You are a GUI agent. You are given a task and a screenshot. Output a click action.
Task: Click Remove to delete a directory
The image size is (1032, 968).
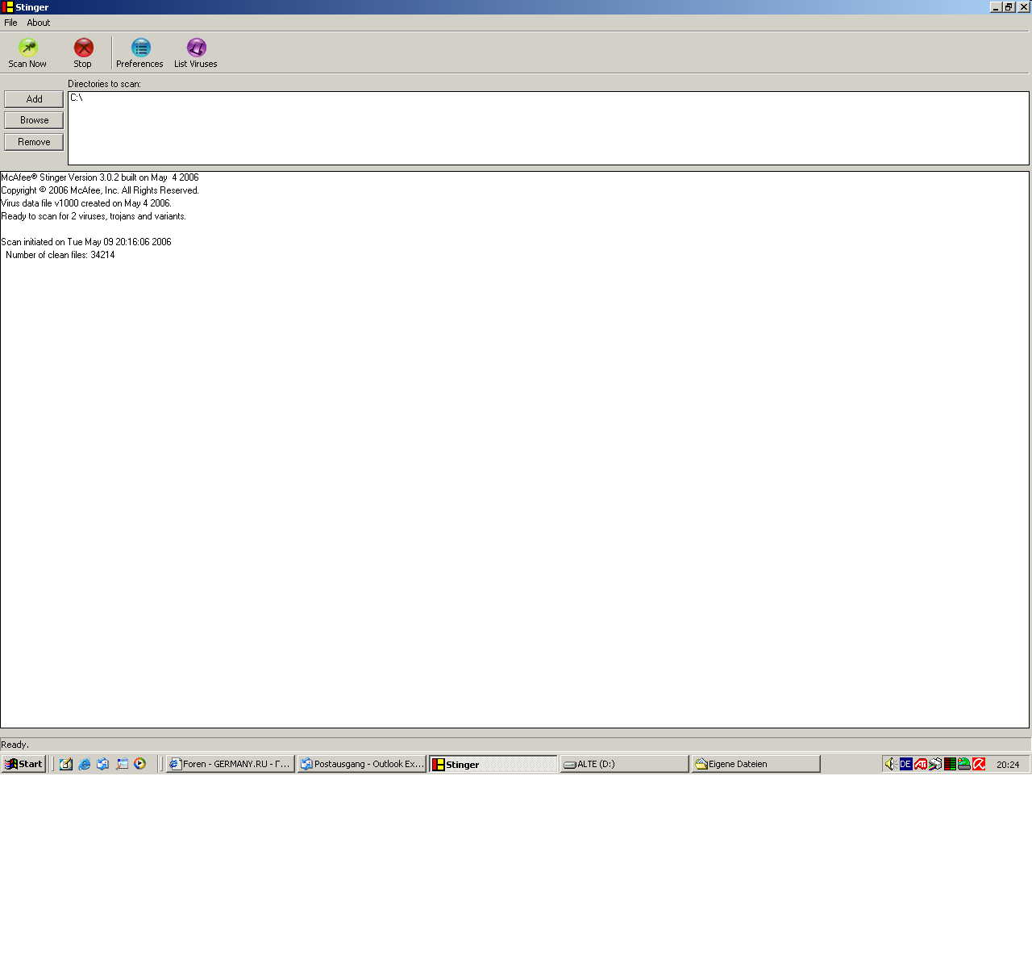(x=34, y=142)
